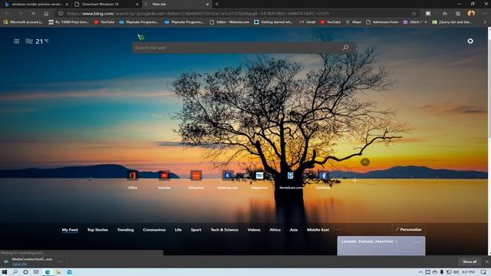This screenshot has width=491, height=276.
Task: Click the Personalize button
Action: (x=408, y=230)
